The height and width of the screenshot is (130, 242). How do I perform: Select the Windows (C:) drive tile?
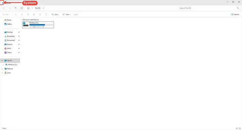tap(38, 25)
